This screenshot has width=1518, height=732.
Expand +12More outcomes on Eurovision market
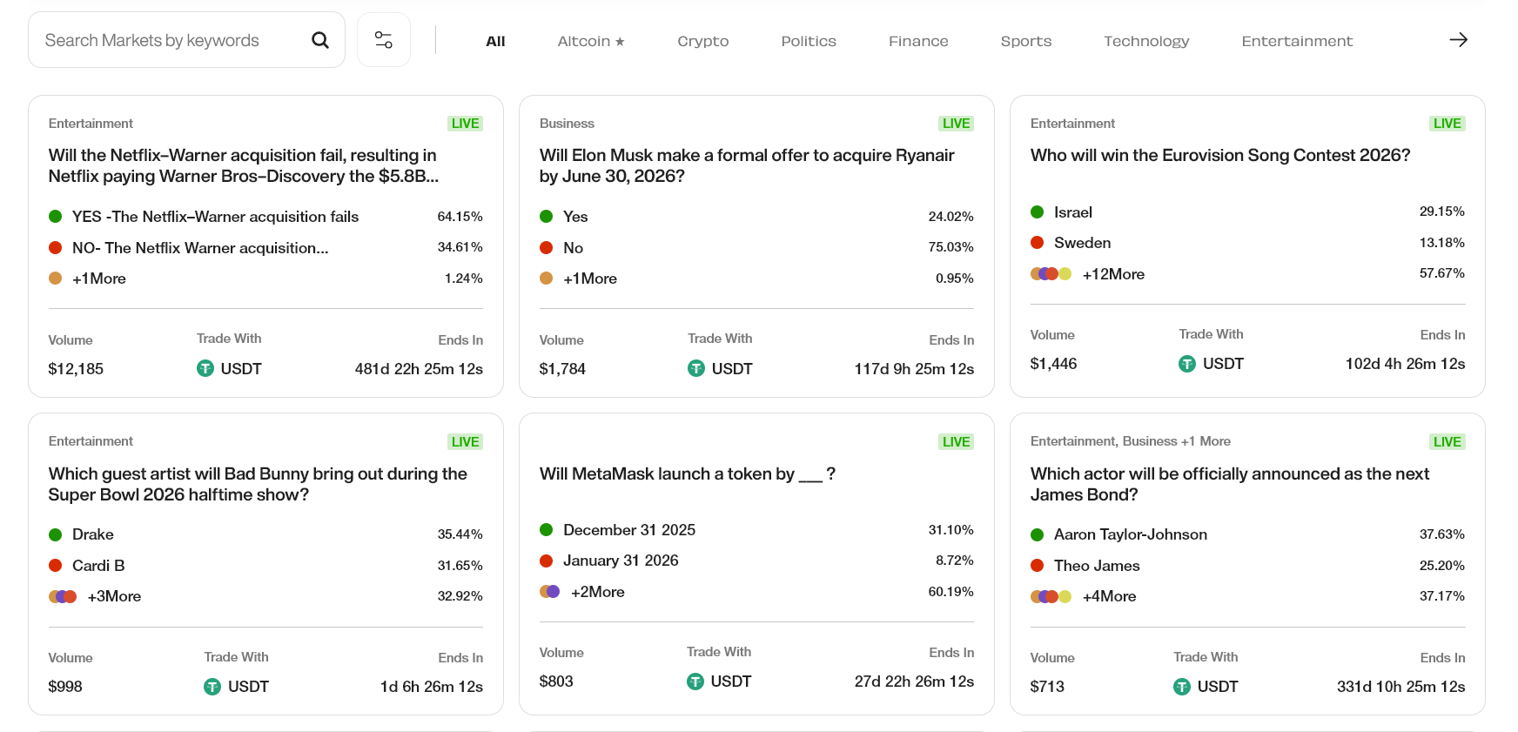(1113, 273)
